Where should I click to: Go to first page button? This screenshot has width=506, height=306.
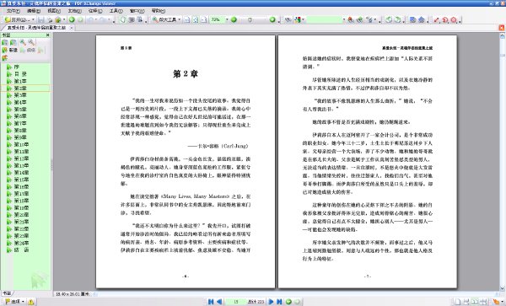coord(211,302)
